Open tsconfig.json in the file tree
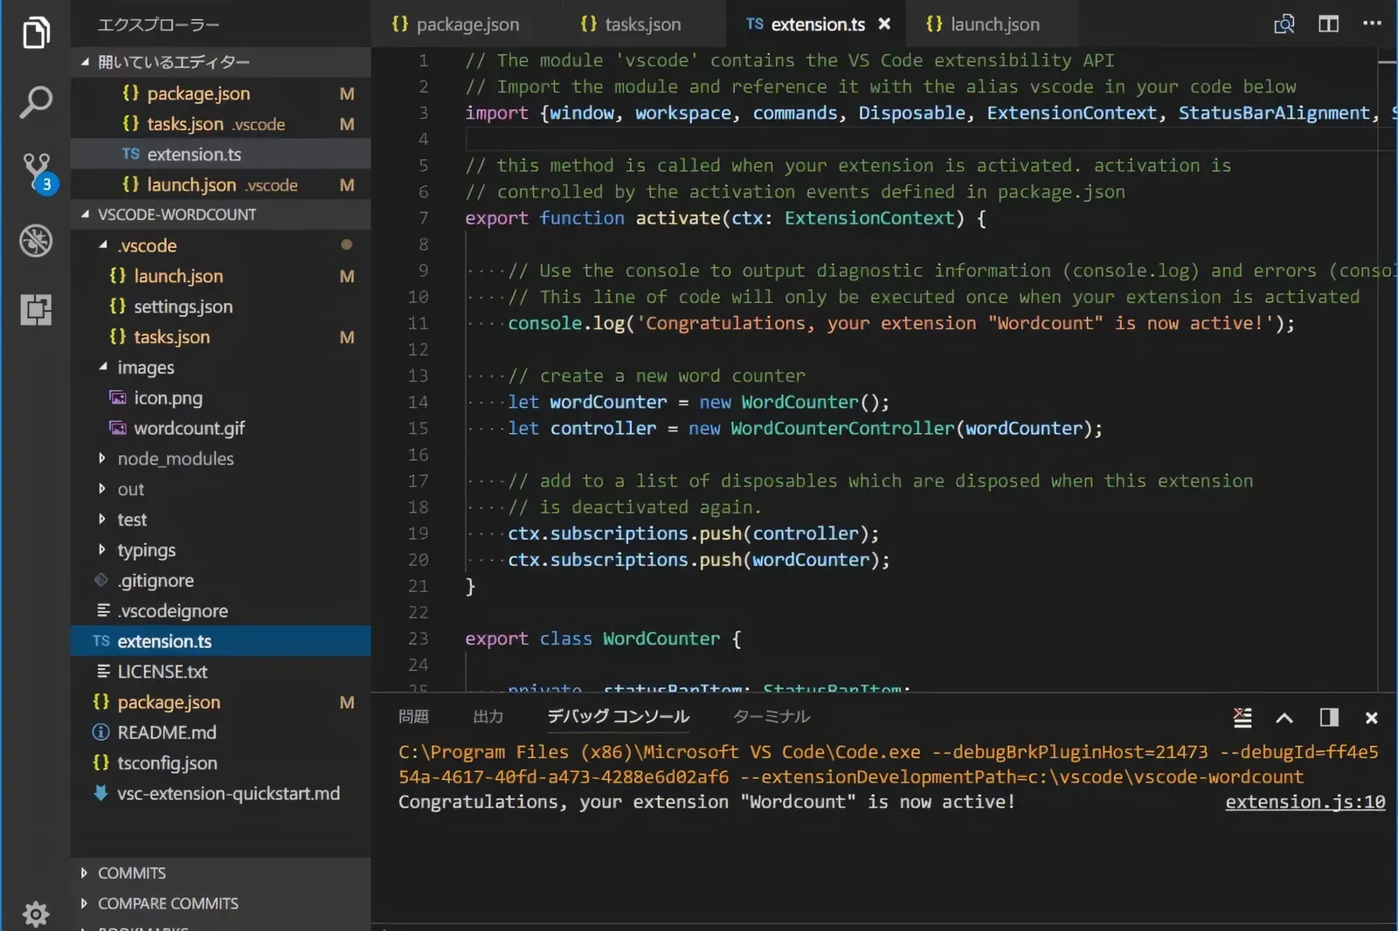 (220, 763)
